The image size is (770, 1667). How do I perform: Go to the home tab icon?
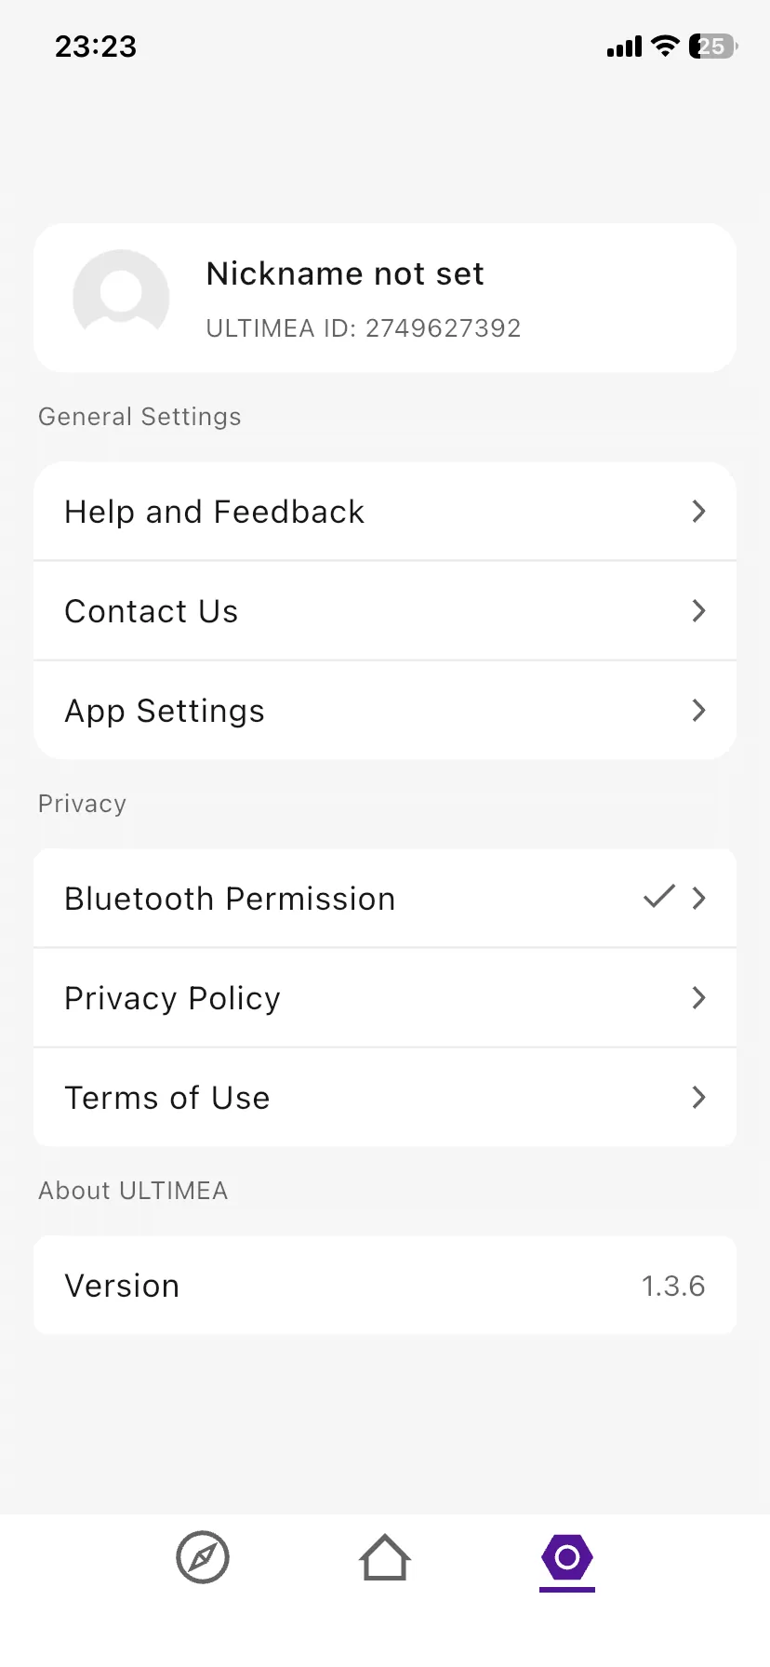pos(385,1557)
